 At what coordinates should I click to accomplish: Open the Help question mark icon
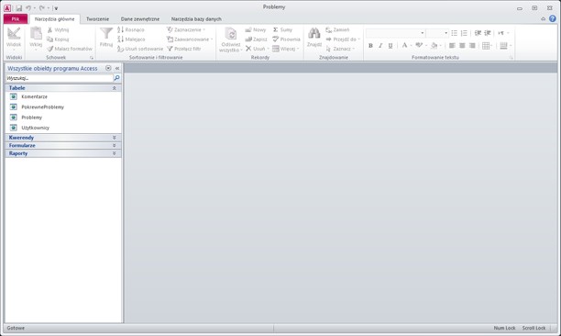click(553, 19)
